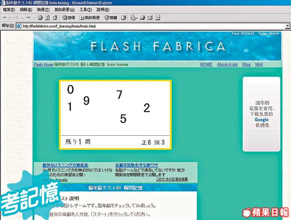Image resolution: width=291 pixels, height=220 pixels.
Task: Click the このサイトに広告を掲載 link
Action: tap(172, 179)
